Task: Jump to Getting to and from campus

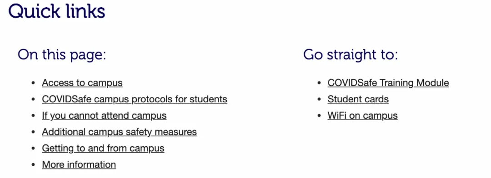Action: pos(103,148)
